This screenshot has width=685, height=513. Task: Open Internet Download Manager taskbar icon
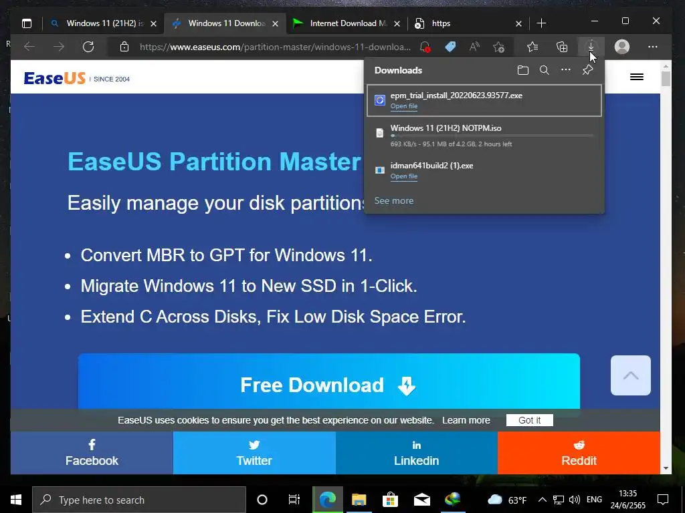[453, 500]
